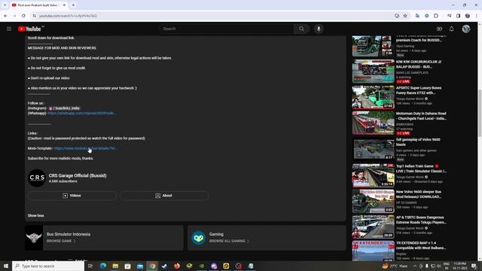
Task: Open 'AP & TSRTC Buses Dangerous' video title
Action: (421, 220)
